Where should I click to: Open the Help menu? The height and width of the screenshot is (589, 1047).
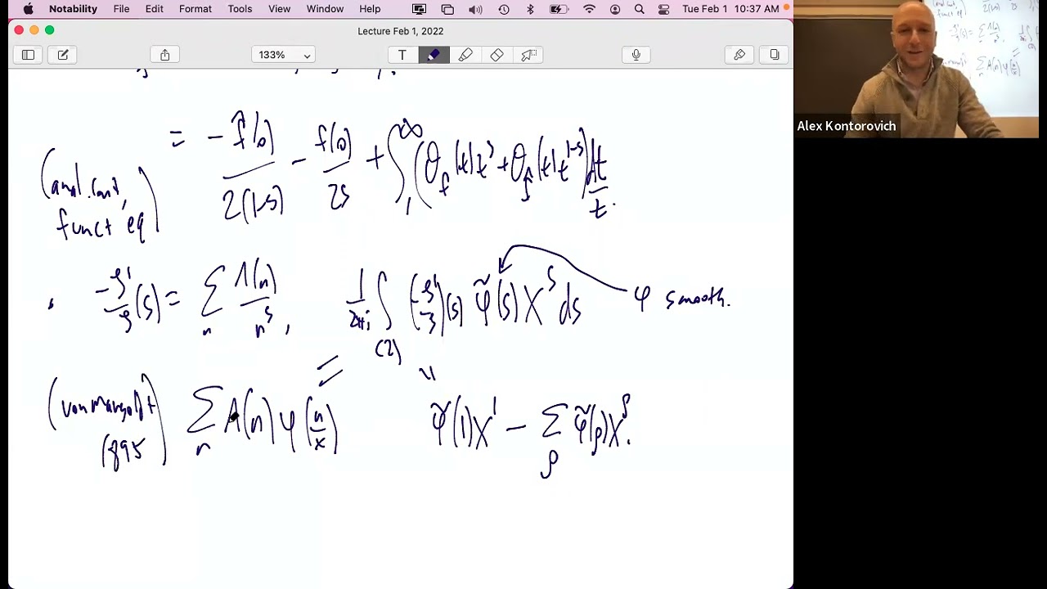[x=370, y=9]
